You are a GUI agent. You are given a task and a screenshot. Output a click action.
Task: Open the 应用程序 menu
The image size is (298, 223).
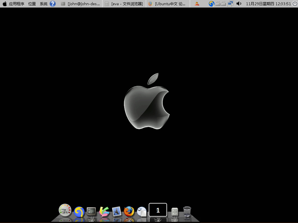[x=17, y=4]
